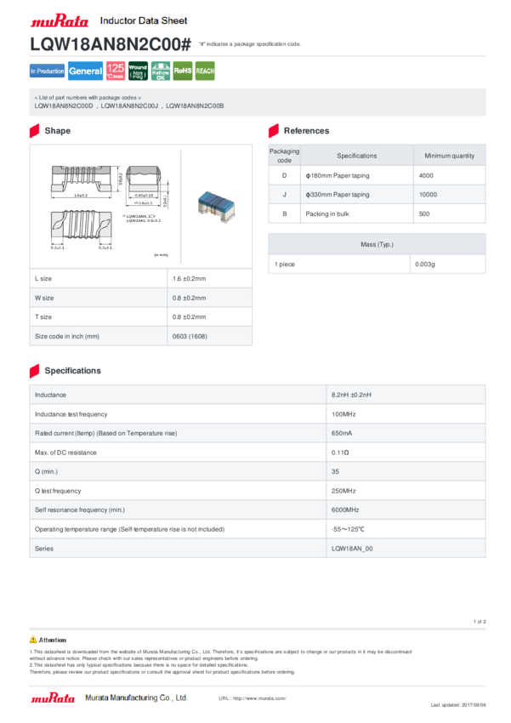Click the red marker beside References heading
The height and width of the screenshot is (723, 511).
click(x=274, y=131)
